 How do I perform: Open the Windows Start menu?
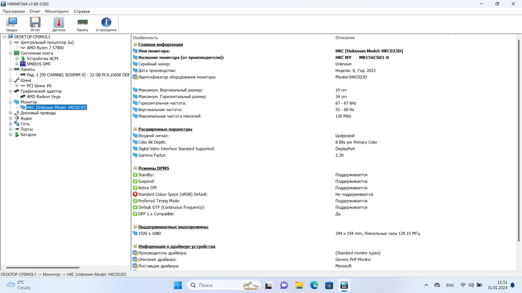tap(178, 285)
